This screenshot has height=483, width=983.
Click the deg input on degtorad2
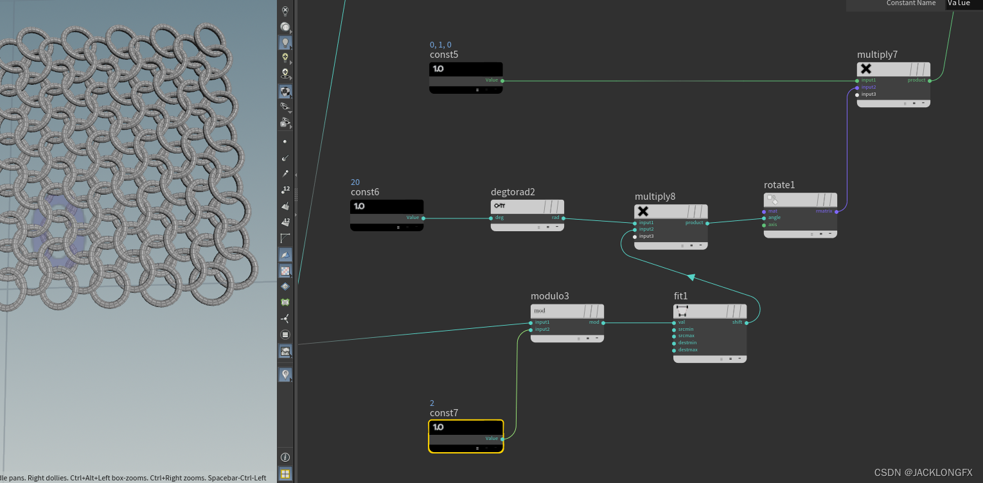[x=491, y=218]
